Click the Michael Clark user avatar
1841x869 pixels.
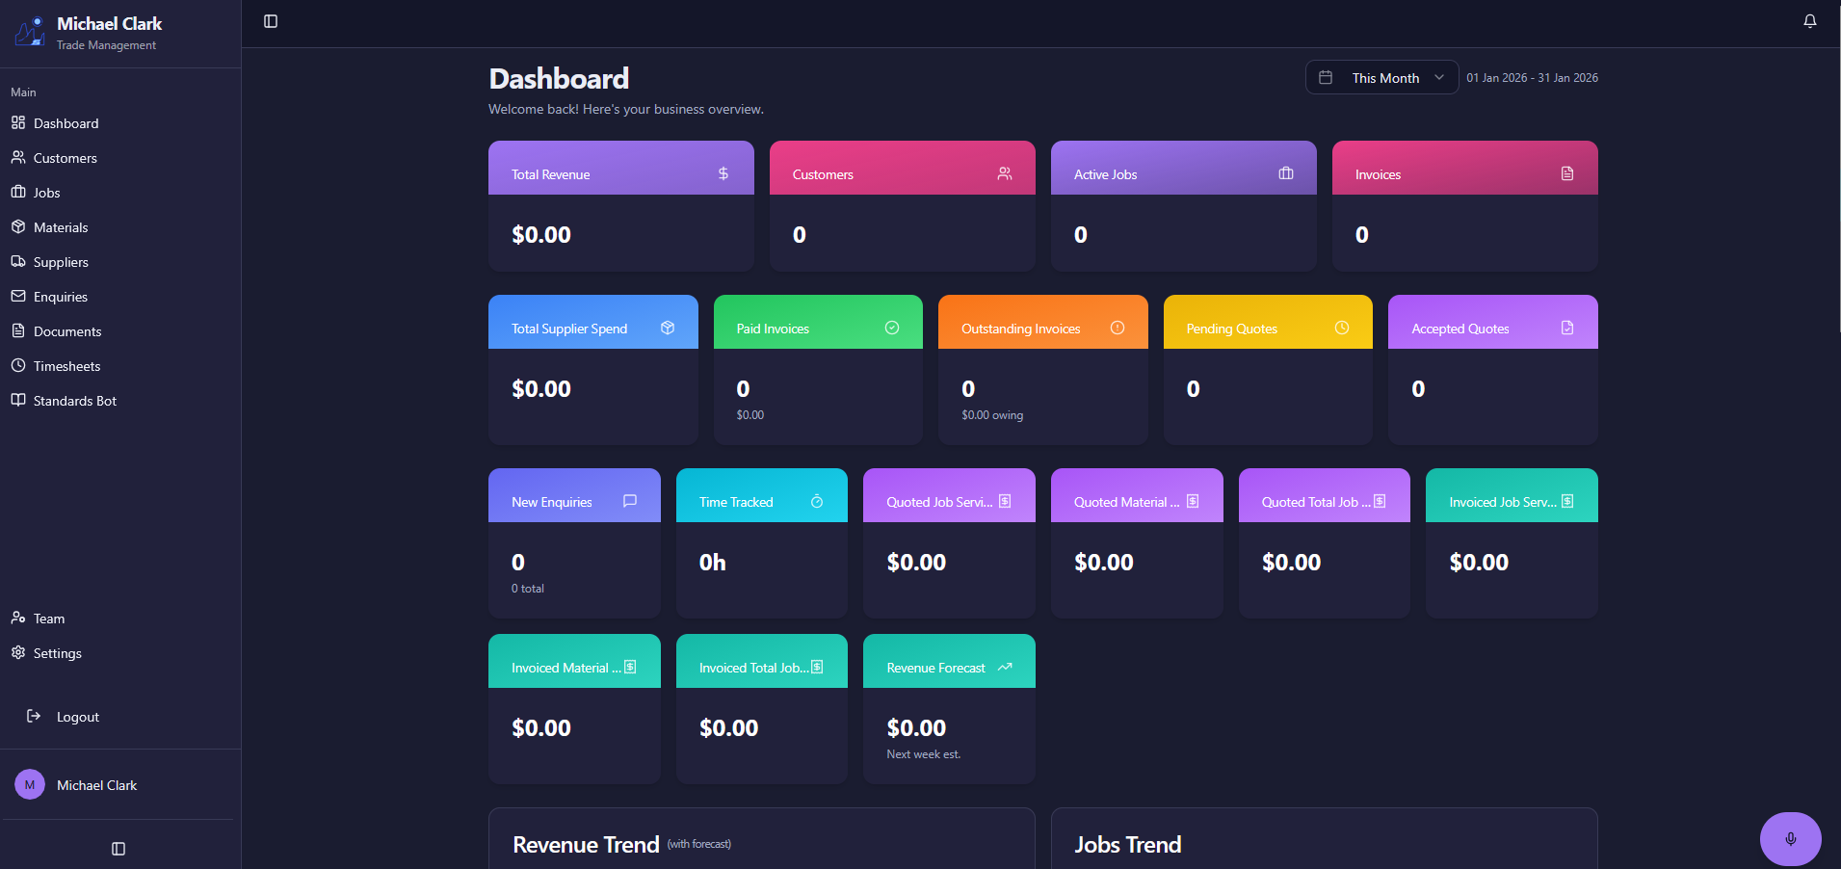tap(30, 785)
